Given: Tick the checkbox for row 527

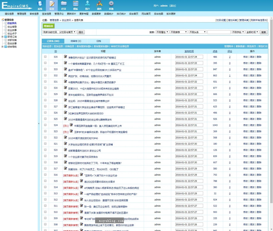Looking at the screenshot, I should [45, 106].
